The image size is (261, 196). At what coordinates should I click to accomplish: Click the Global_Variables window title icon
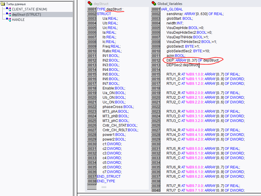pos(154,3)
